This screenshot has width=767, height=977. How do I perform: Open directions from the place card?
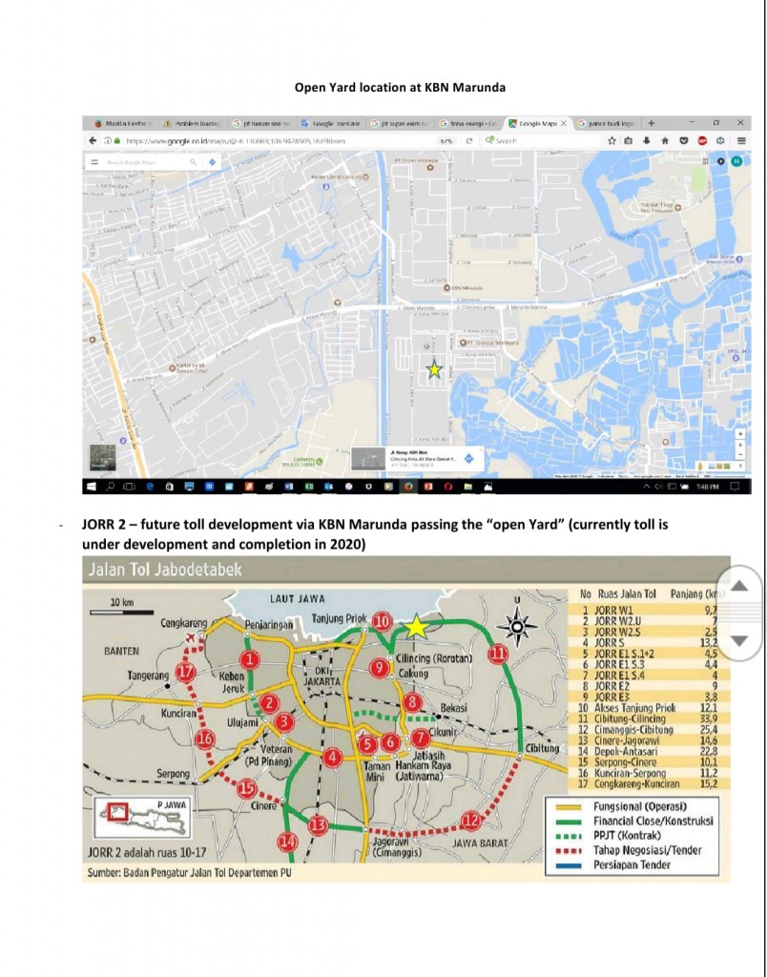469,459
